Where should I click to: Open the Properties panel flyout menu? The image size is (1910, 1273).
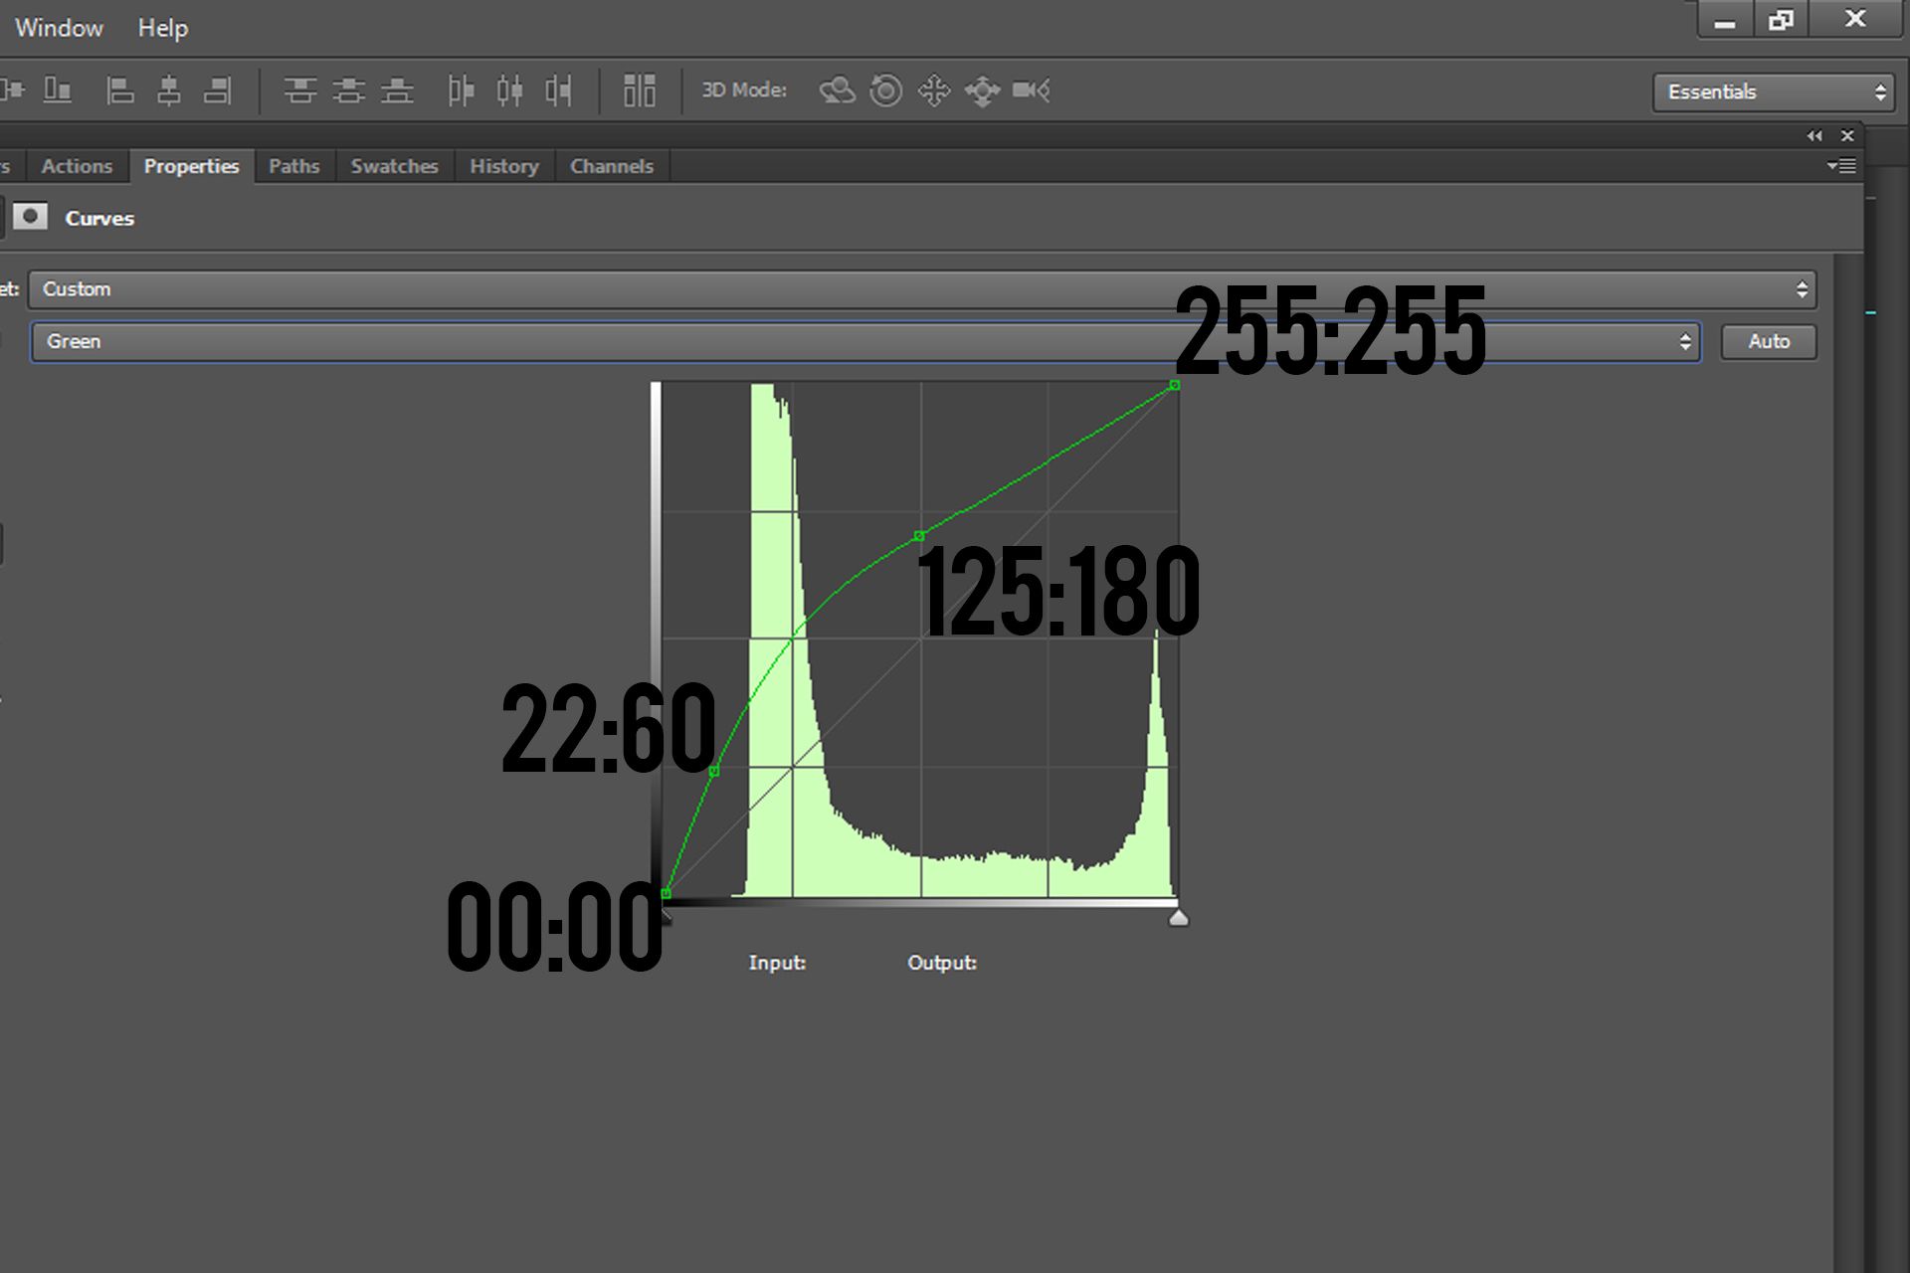pos(1842,166)
